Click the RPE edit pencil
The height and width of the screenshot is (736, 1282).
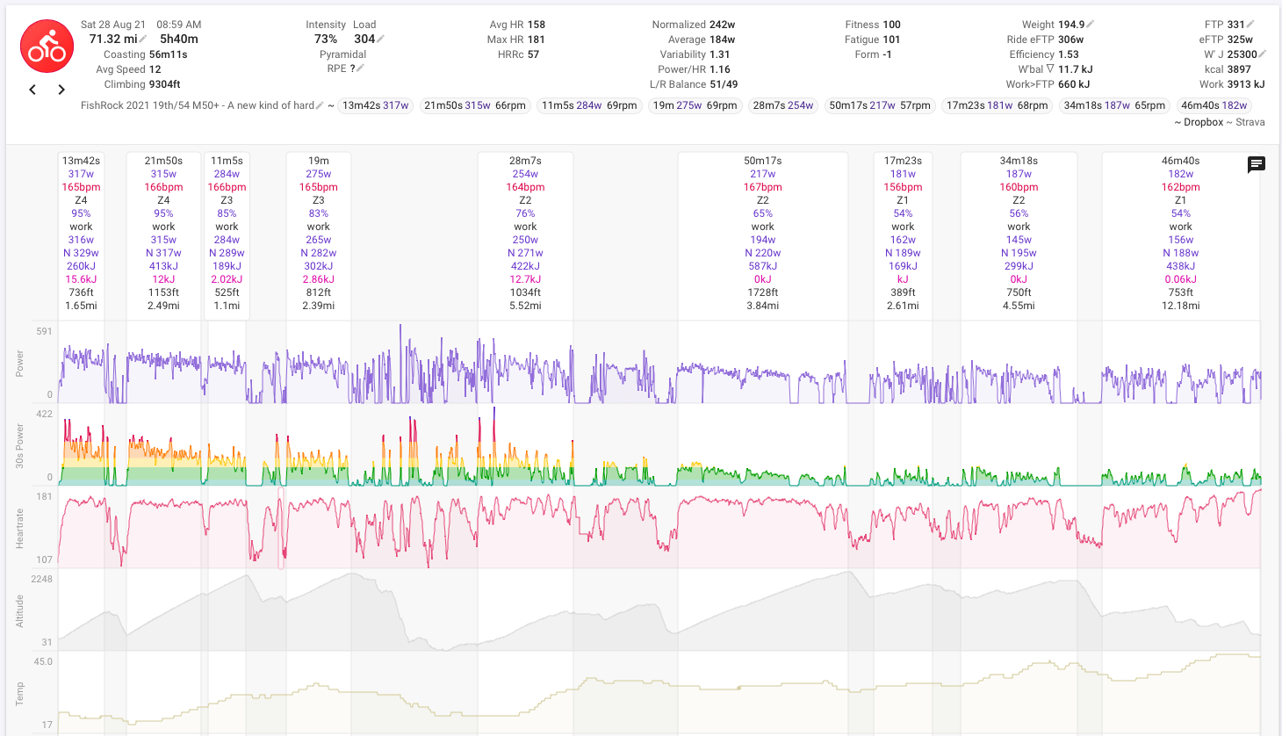coord(360,69)
